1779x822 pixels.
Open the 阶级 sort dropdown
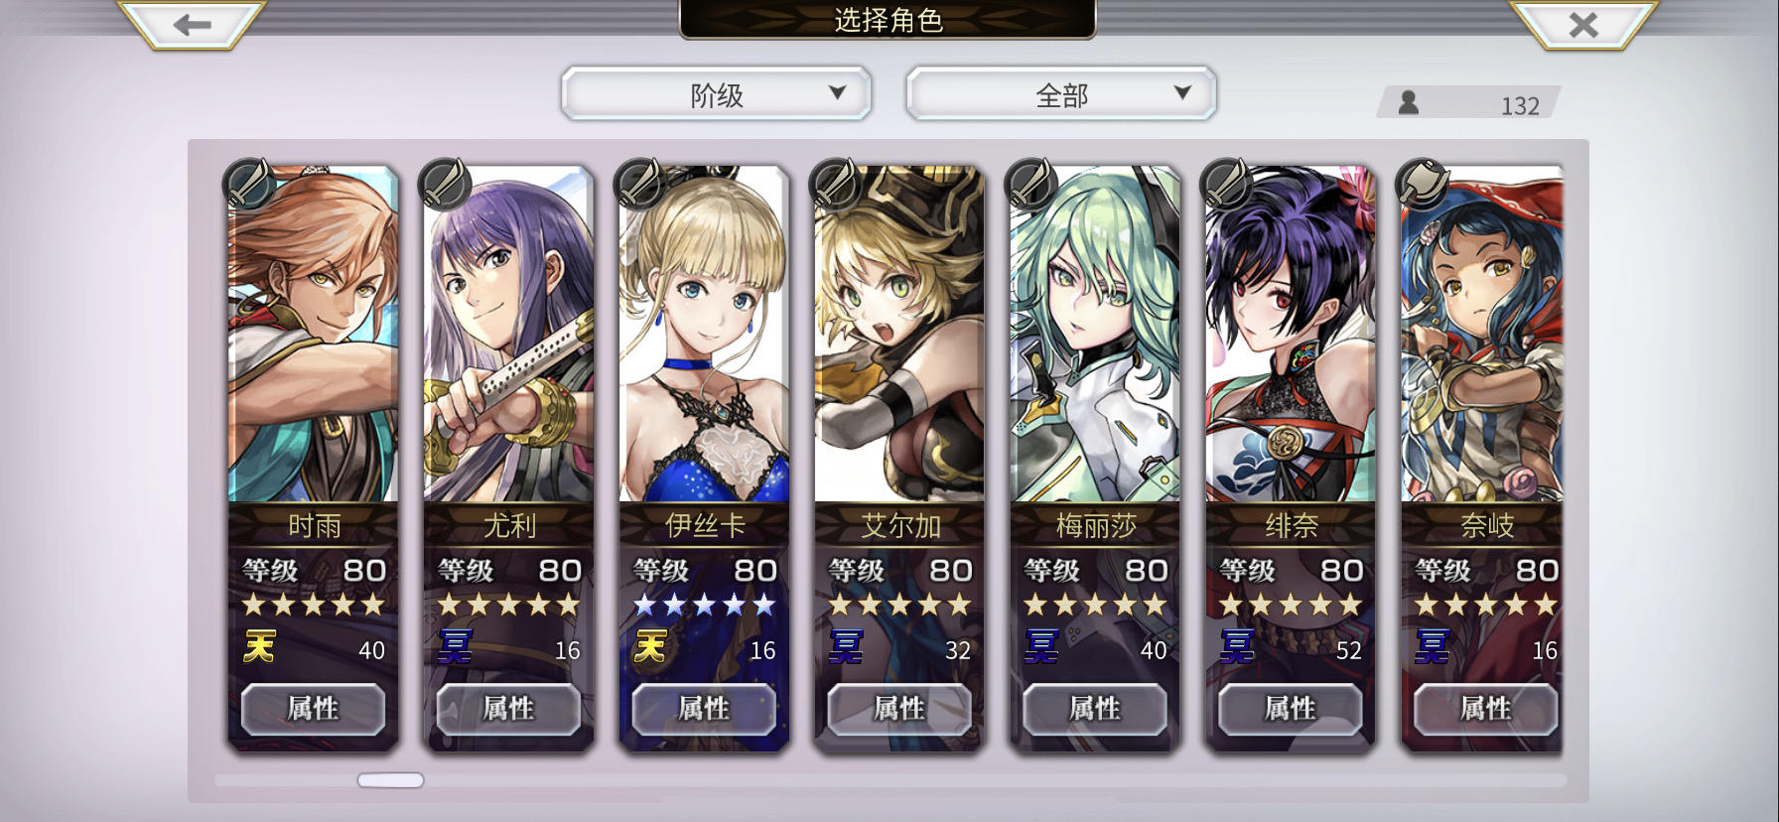coord(717,94)
